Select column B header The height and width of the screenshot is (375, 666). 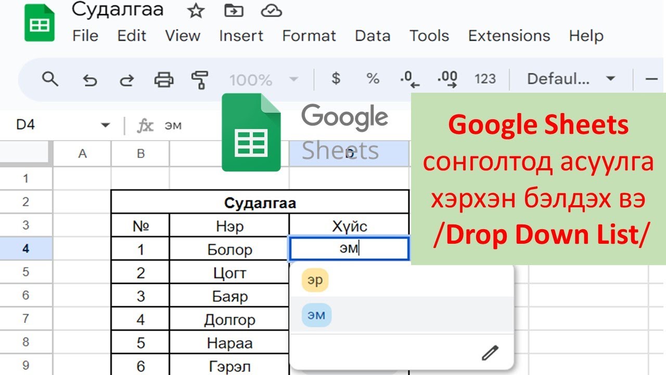tap(140, 154)
